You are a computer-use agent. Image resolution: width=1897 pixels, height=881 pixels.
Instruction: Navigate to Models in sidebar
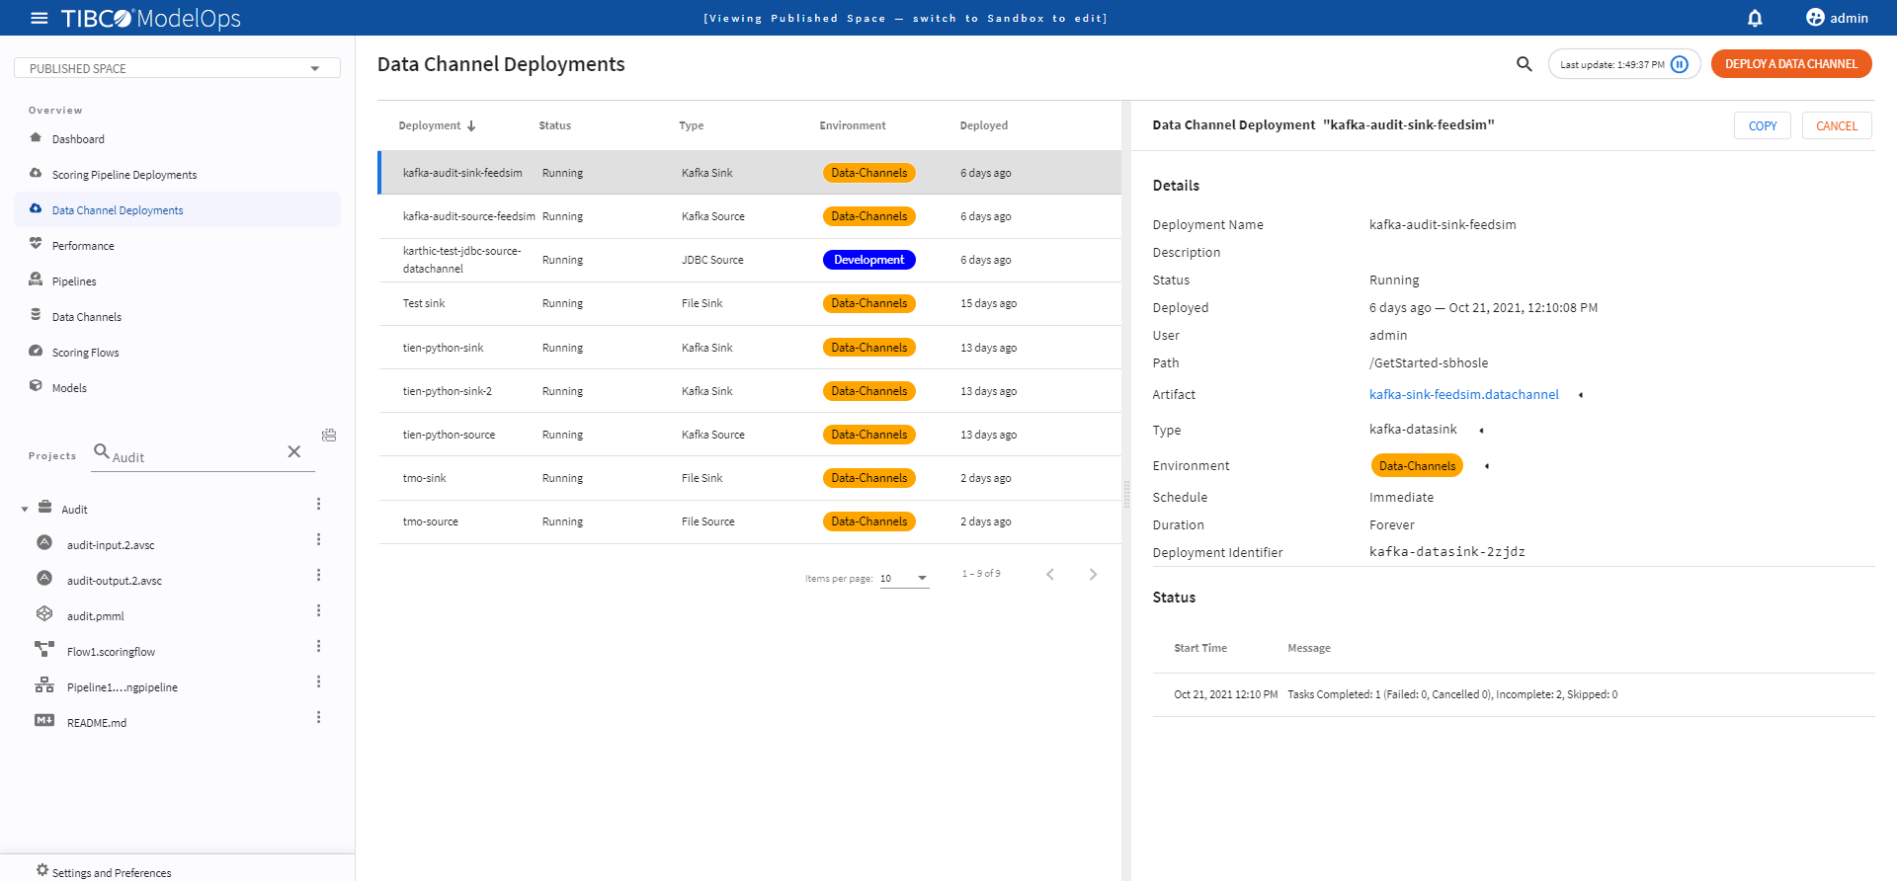69,388
